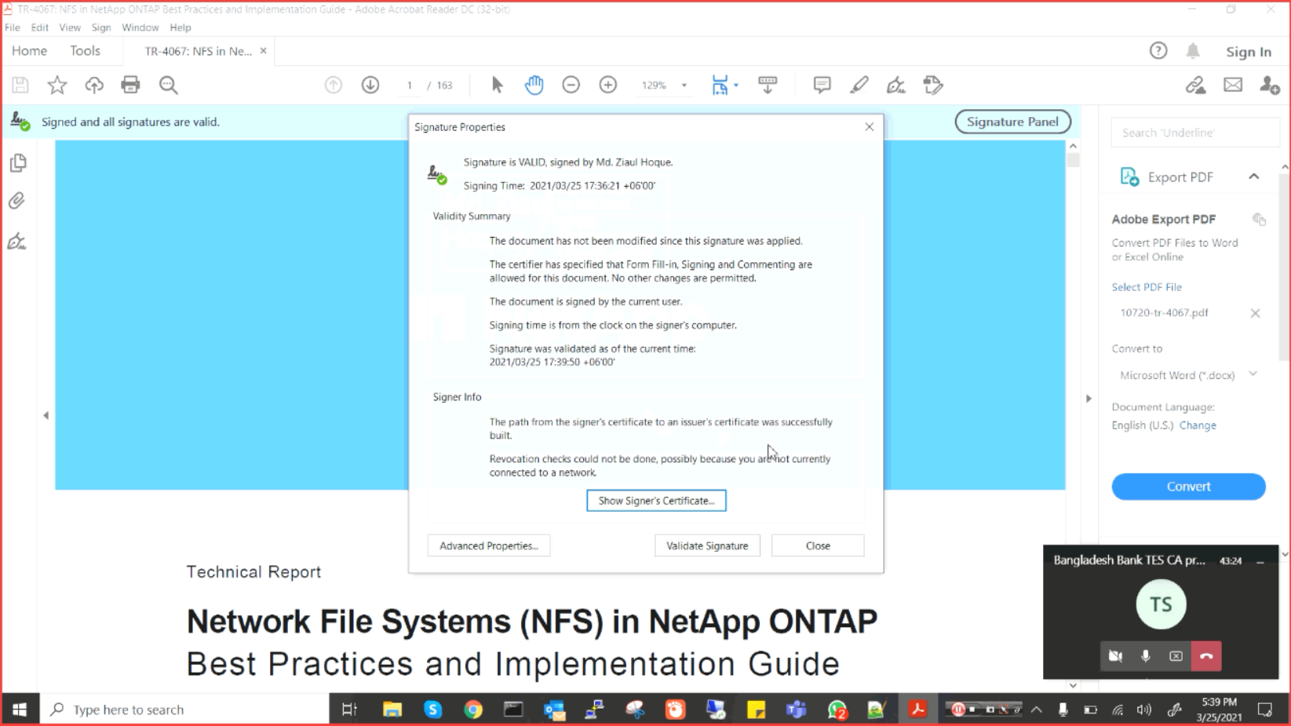Open the File menu
The image size is (1291, 726).
click(13, 27)
